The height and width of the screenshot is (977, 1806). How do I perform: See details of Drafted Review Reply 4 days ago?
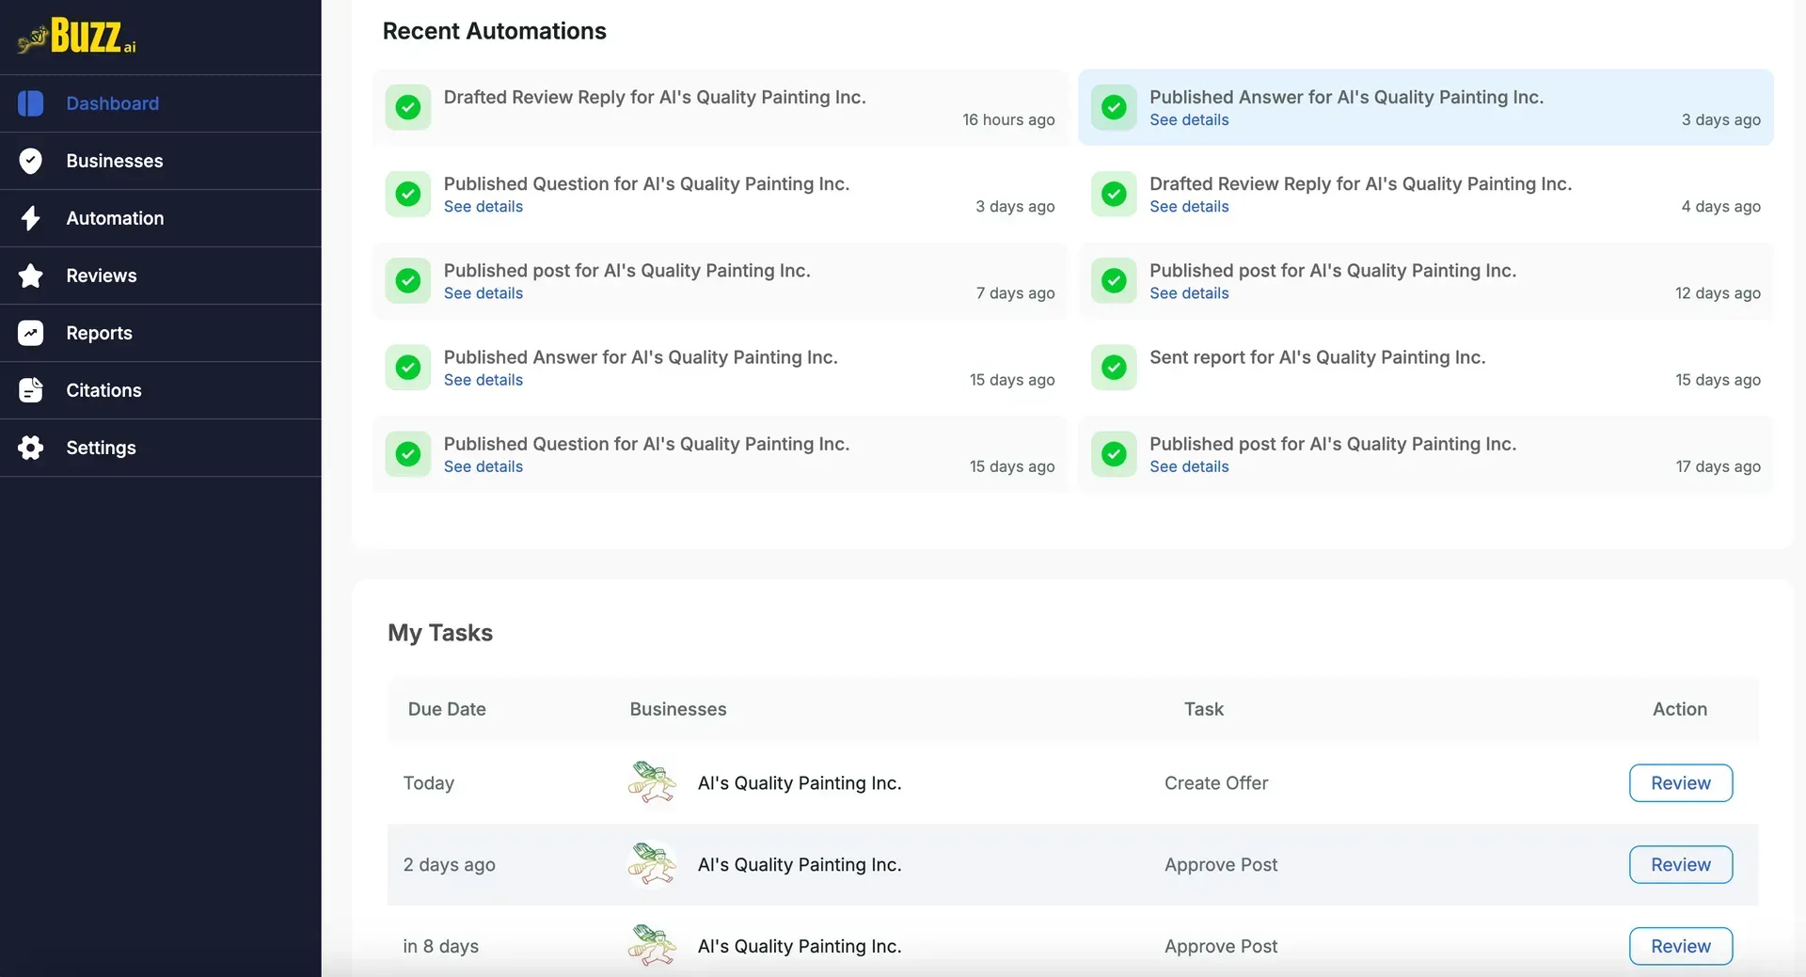(x=1189, y=206)
